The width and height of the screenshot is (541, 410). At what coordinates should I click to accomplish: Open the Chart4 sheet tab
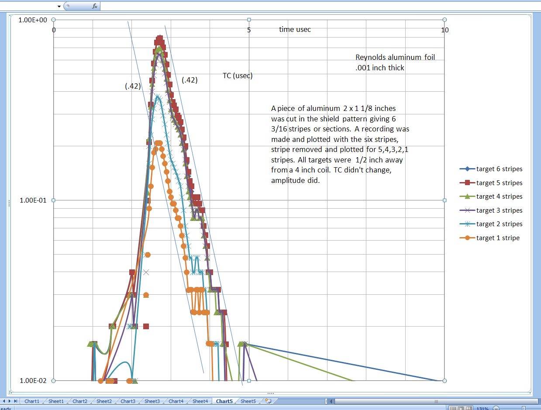tap(176, 401)
